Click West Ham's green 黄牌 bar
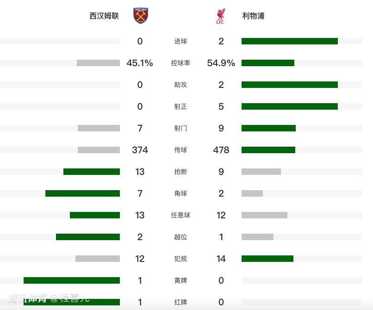373x310 pixels. click(x=72, y=280)
